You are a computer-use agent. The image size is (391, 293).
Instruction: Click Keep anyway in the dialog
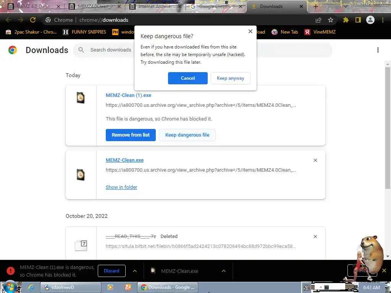pos(230,78)
